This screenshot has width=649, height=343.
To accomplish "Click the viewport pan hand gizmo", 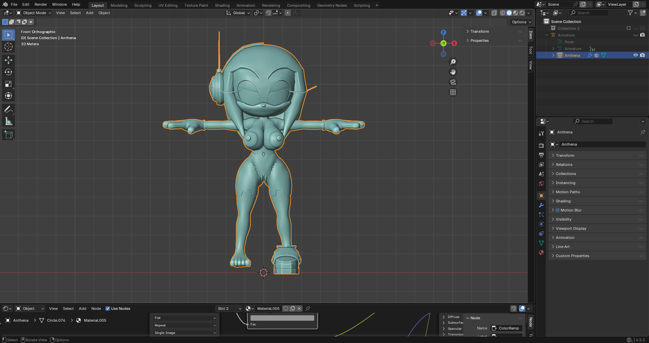I will [453, 72].
